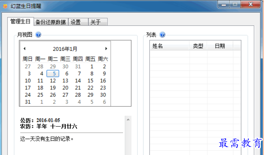This screenshot has width=265, height=155.
Task: Sort list by 日期 column header
Action: (219, 46)
